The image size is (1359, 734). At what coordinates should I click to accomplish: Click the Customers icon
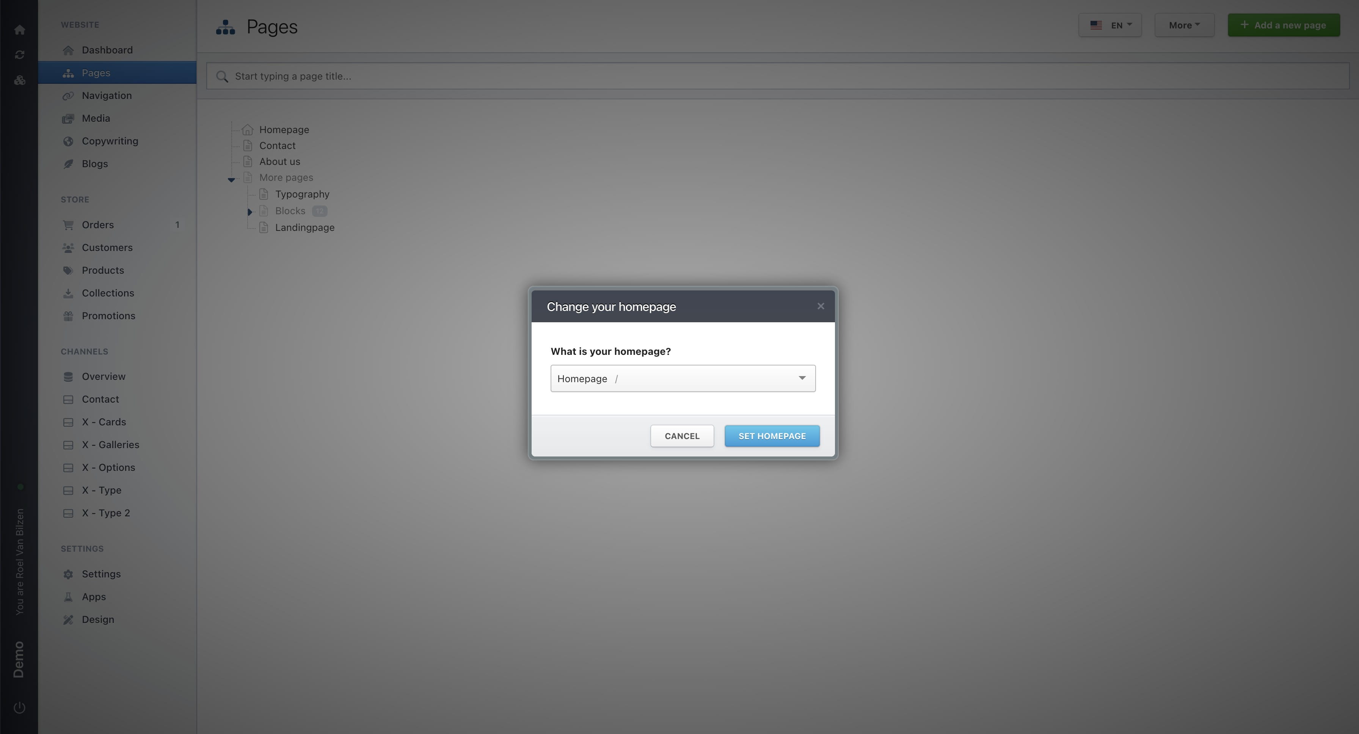(x=69, y=247)
